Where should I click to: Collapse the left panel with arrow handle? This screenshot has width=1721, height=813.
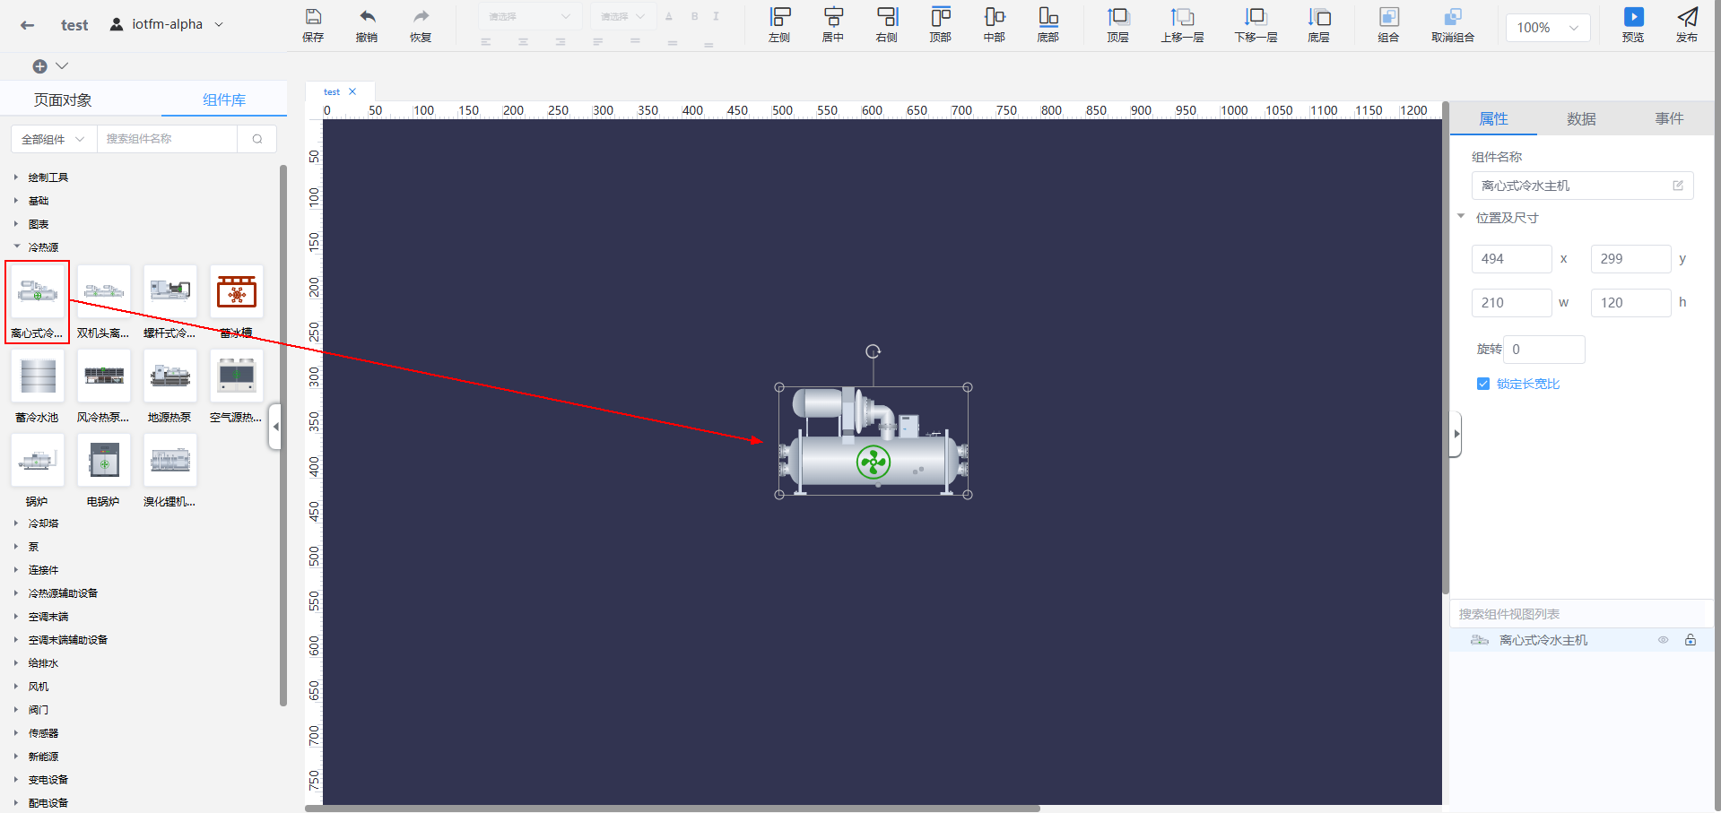pyautogui.click(x=275, y=427)
